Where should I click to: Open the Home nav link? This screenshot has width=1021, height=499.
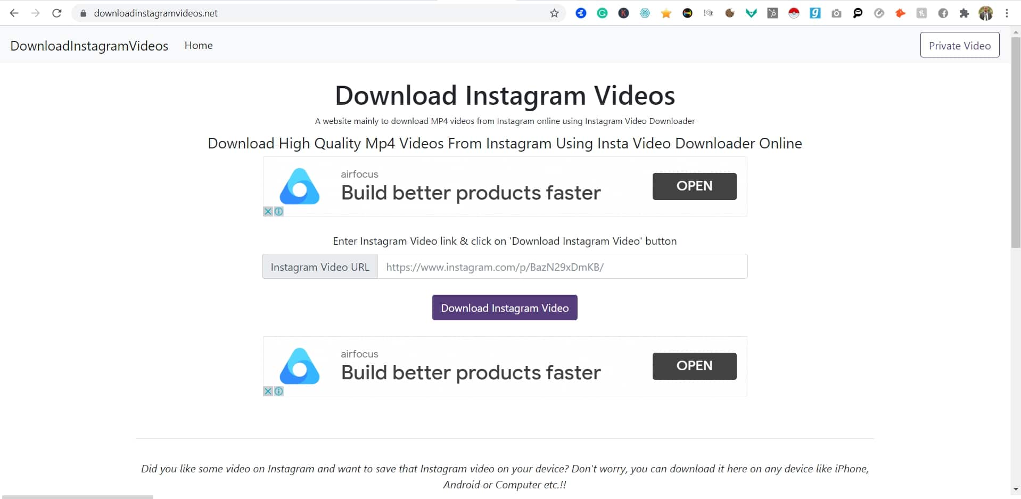199,45
